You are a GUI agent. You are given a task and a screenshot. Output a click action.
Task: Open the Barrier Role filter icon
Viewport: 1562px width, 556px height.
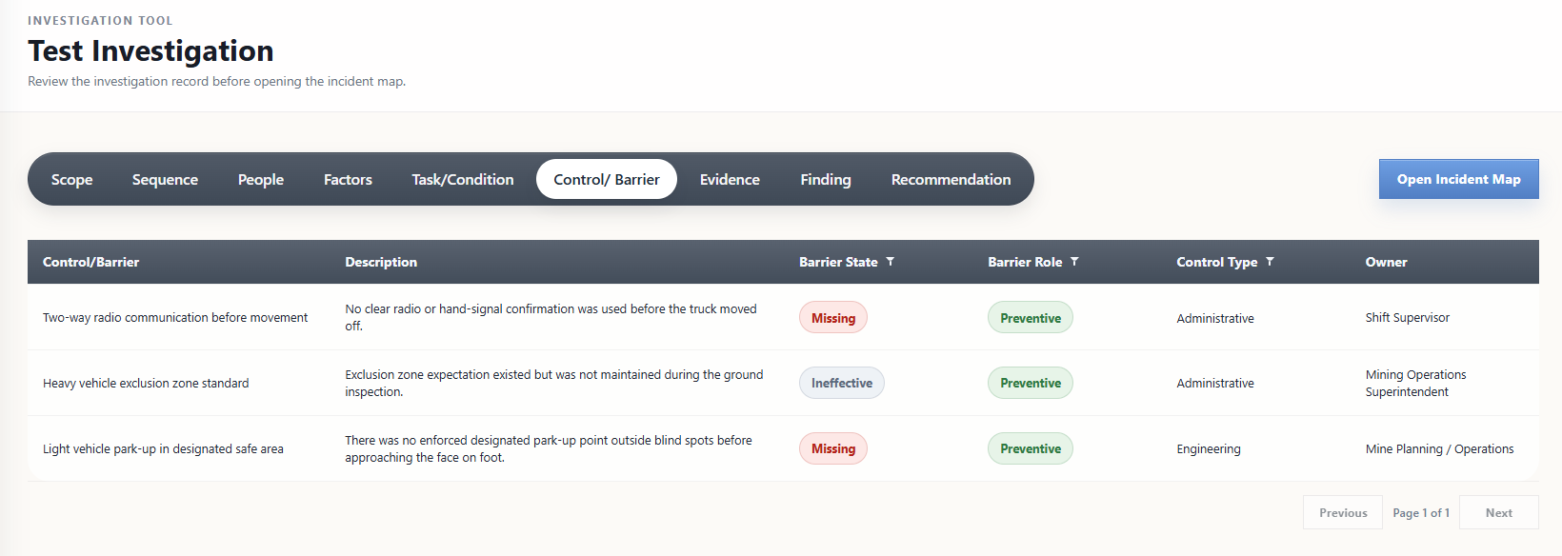1074,262
